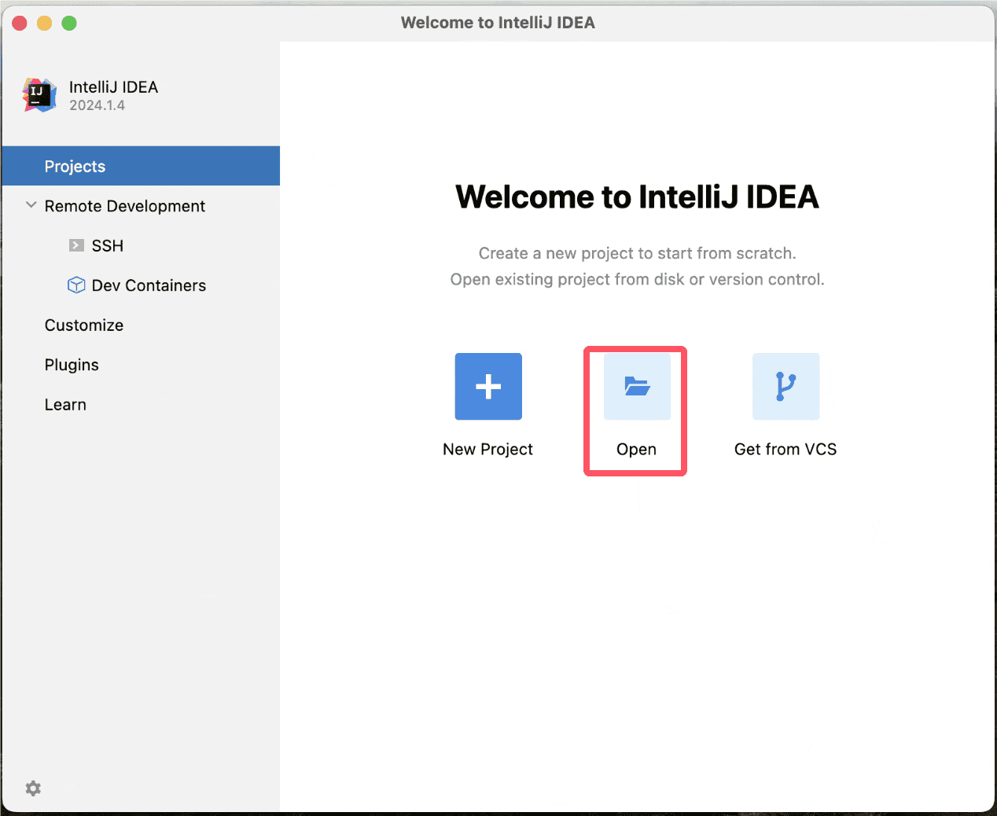Open the Customize section
Screen dimensions: 997x816
(84, 325)
